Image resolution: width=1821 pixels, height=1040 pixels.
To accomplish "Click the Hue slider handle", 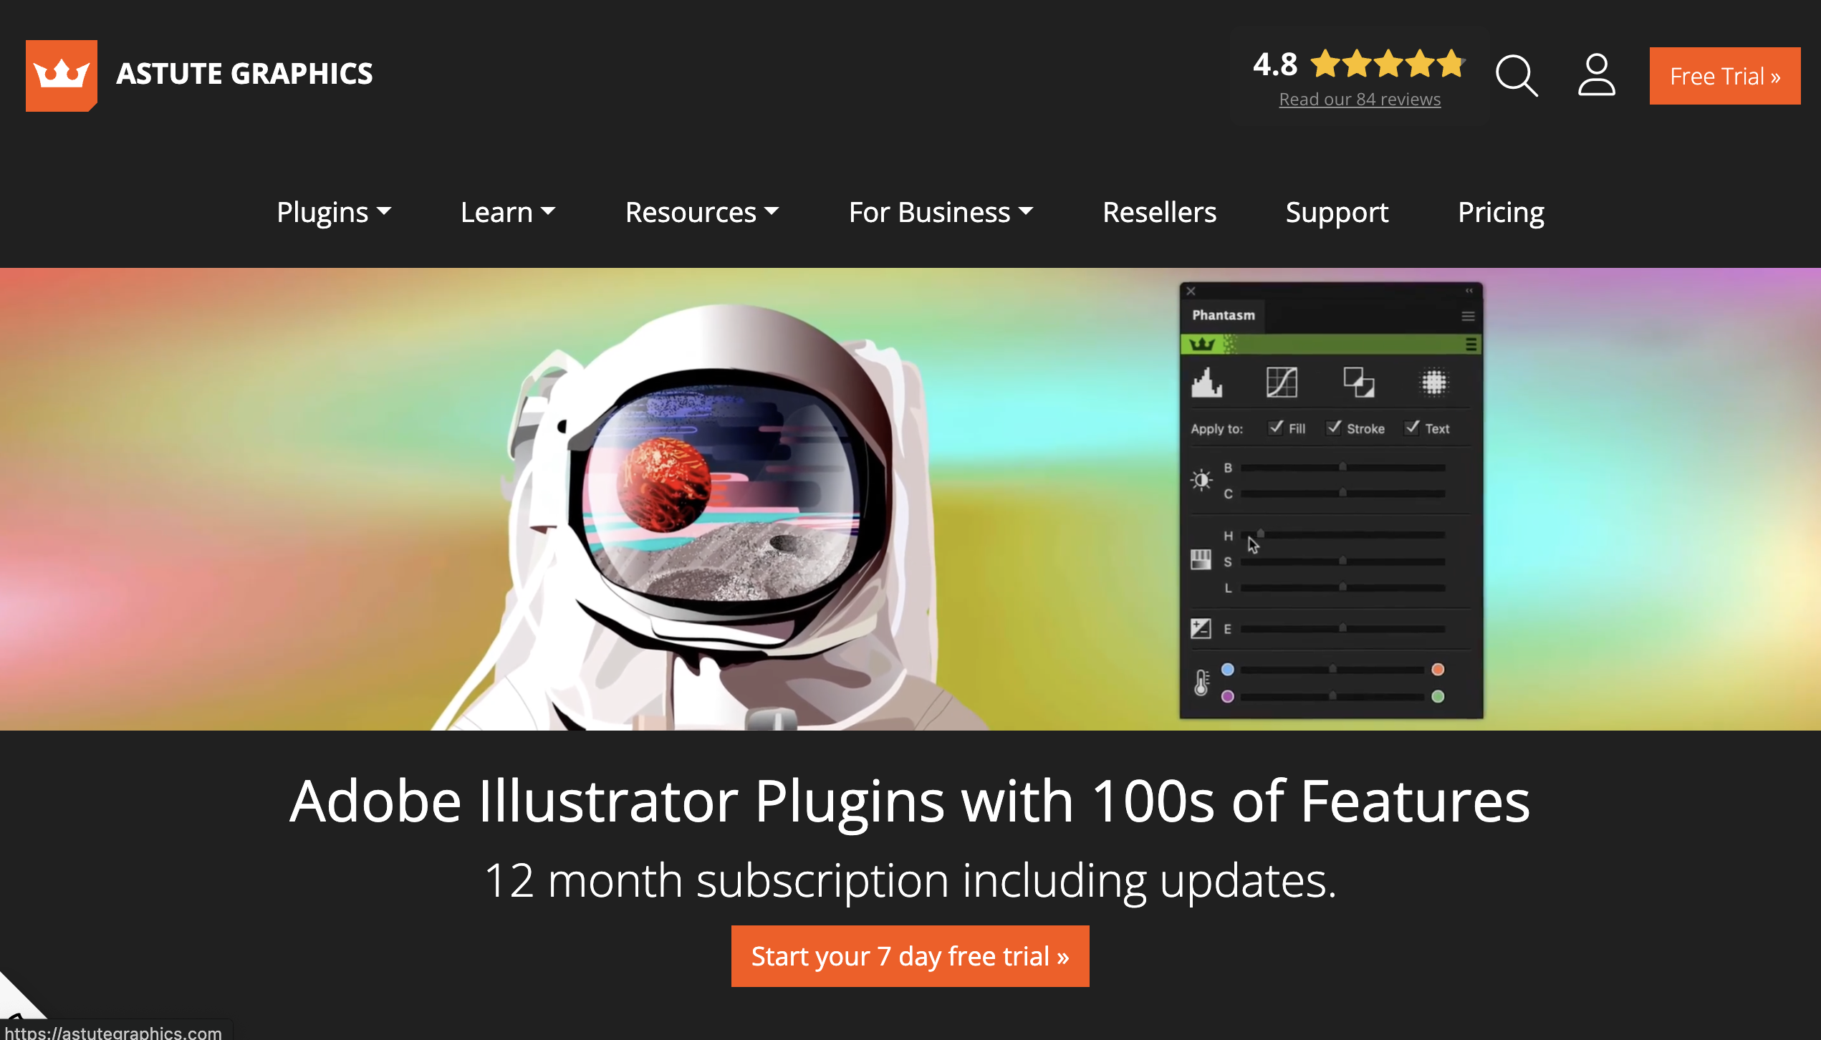I will pyautogui.click(x=1260, y=534).
